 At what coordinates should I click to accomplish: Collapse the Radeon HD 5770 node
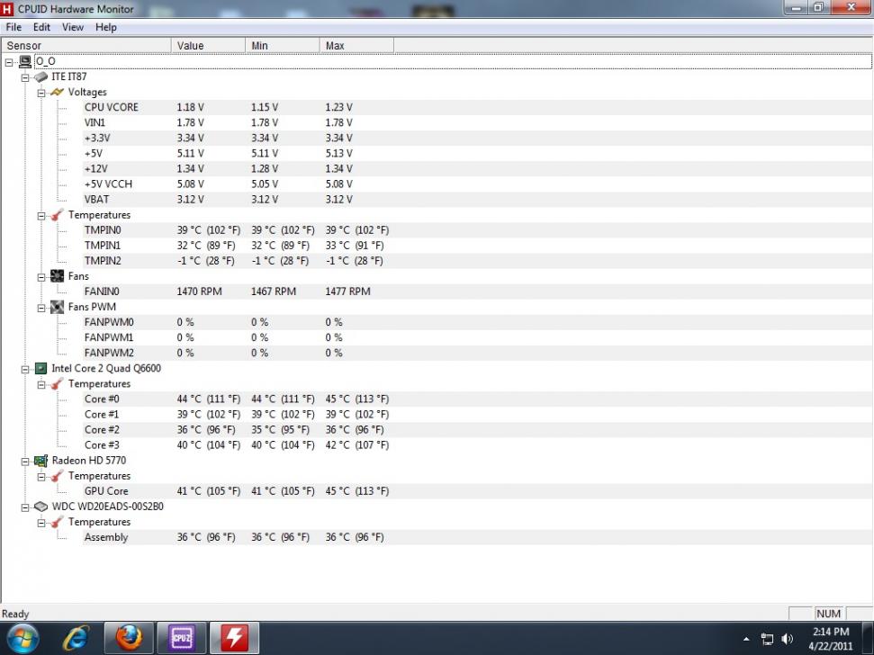click(x=25, y=462)
